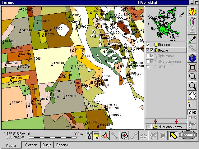Image resolution: width=199 pixels, height=149 pixels.
Task: Activate the hand pan tool
Action: point(192,95)
